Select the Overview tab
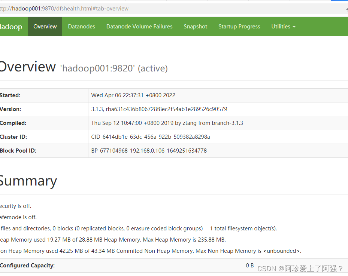This screenshot has width=348, height=276. tap(45, 27)
